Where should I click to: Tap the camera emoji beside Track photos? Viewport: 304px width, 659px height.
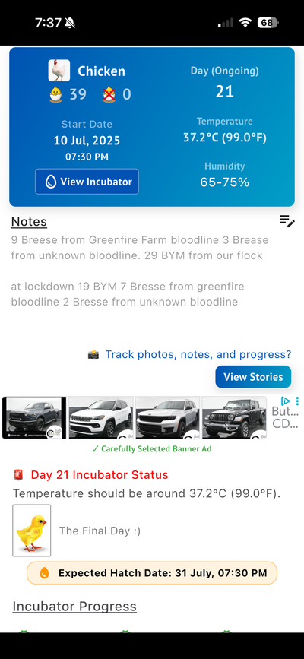click(x=93, y=355)
